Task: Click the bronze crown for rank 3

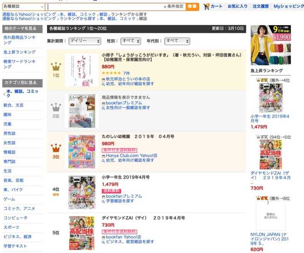Action: pos(56,148)
